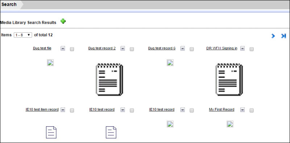The image size is (290, 143).
Task: Click the Media Library Search Results heading
Action: pos(28,23)
